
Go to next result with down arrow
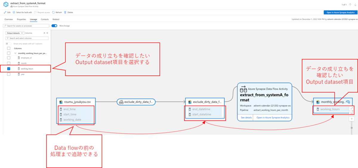[355, 5]
